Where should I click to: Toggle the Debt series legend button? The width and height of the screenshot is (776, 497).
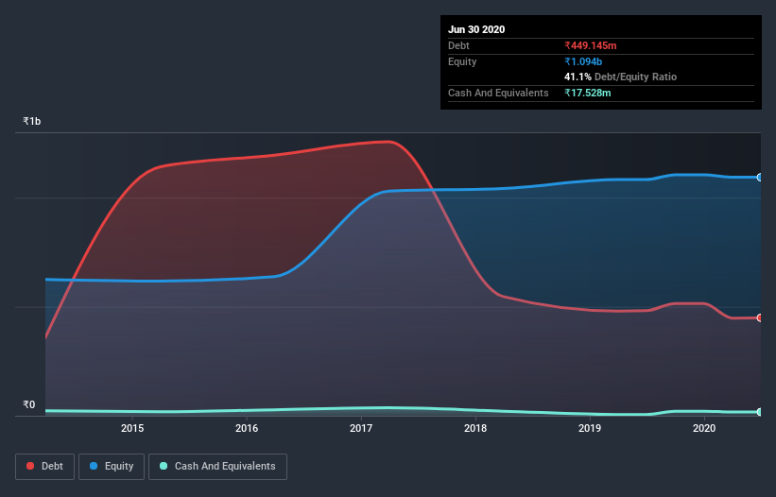click(x=44, y=467)
